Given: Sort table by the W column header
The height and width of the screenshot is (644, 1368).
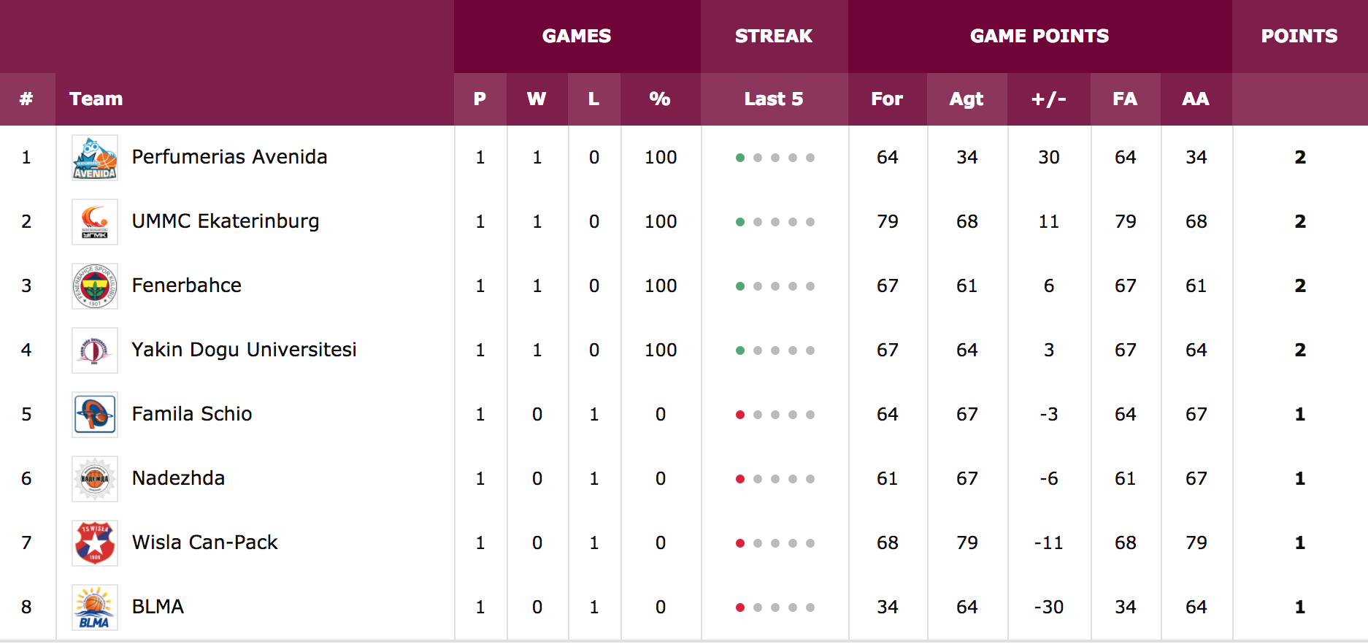Looking at the screenshot, I should 537,99.
